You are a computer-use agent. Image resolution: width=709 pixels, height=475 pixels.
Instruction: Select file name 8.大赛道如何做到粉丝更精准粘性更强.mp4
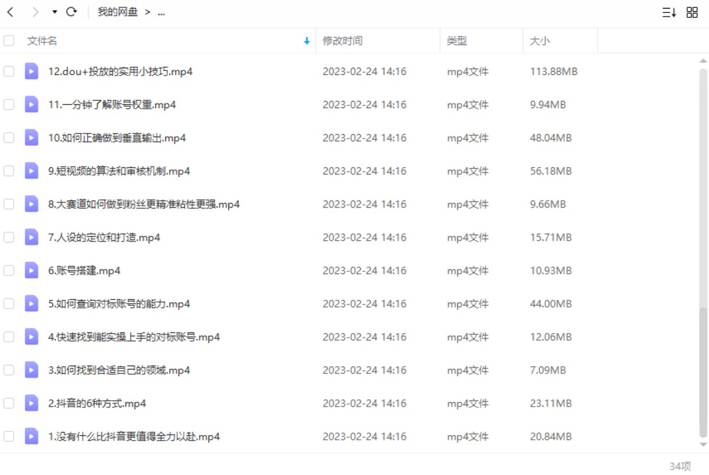pyautogui.click(x=144, y=204)
